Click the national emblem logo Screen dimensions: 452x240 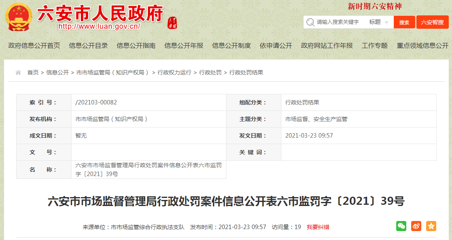click(x=19, y=17)
